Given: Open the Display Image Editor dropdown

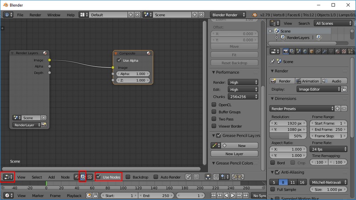Looking at the screenshot, I should point(318,90).
